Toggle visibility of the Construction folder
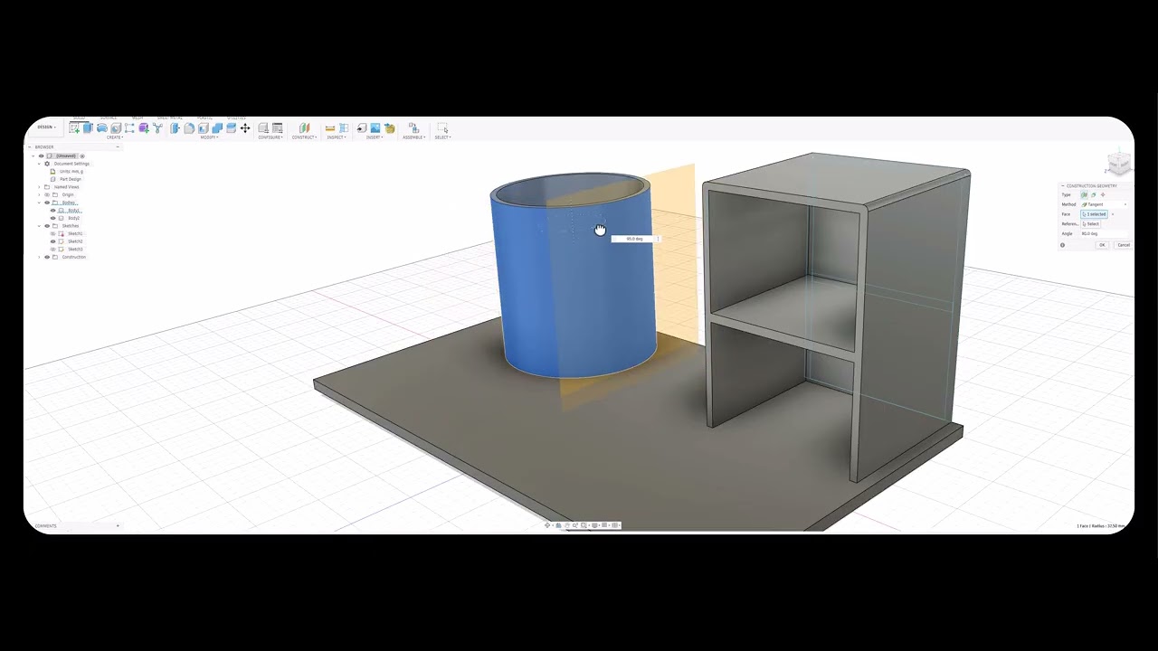Viewport: 1158px width, 651px height. [47, 257]
